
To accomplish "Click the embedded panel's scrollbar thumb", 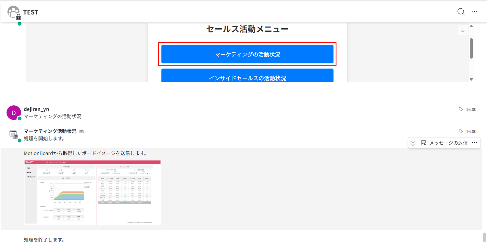I will [x=471, y=48].
